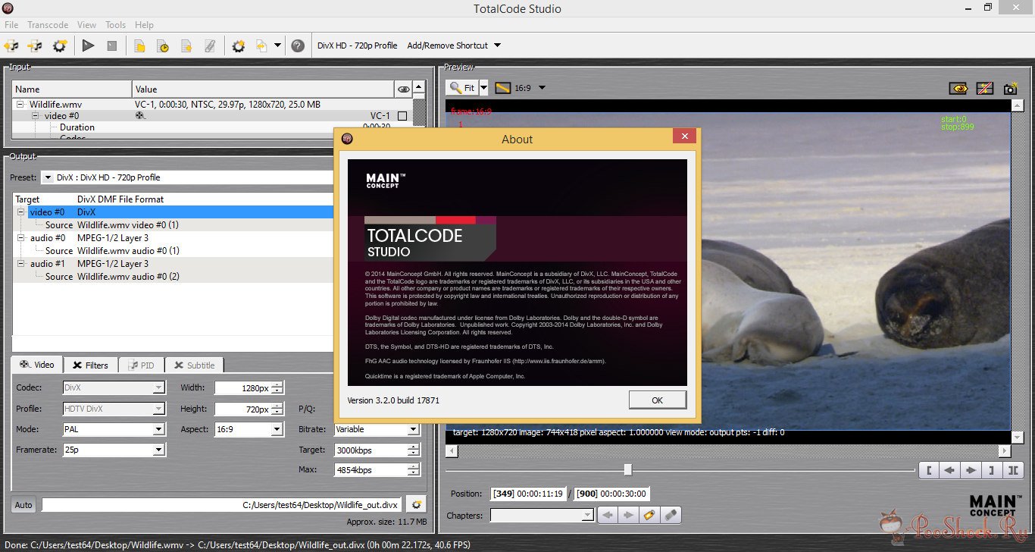Image resolution: width=1035 pixels, height=552 pixels.
Task: Click the set in-point bracket button
Action: click(x=929, y=470)
